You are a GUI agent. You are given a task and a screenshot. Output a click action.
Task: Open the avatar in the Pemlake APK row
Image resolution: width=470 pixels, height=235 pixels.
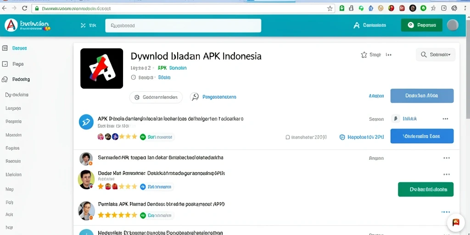pyautogui.click(x=86, y=211)
